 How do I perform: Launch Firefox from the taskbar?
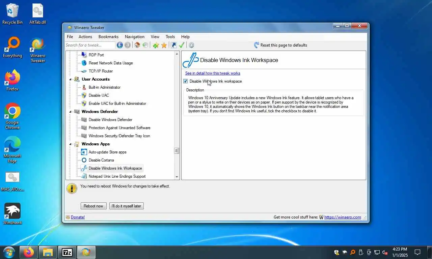[x=28, y=252]
